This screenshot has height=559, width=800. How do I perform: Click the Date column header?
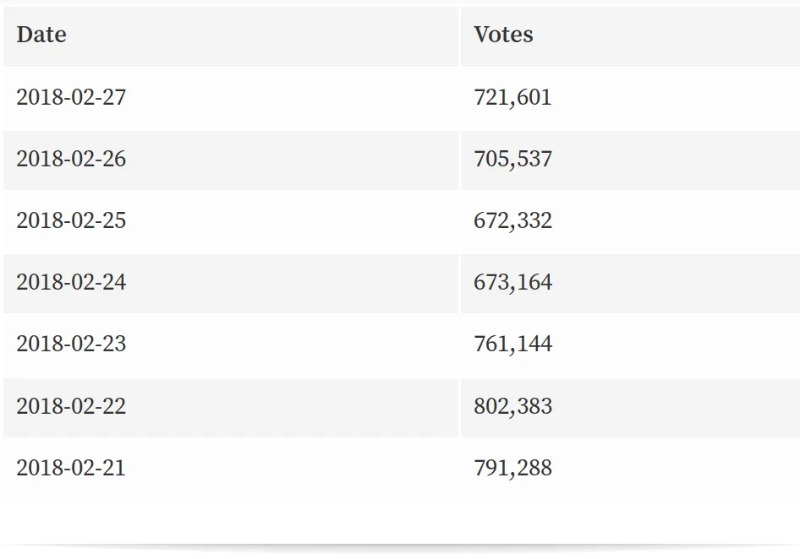[x=231, y=35]
